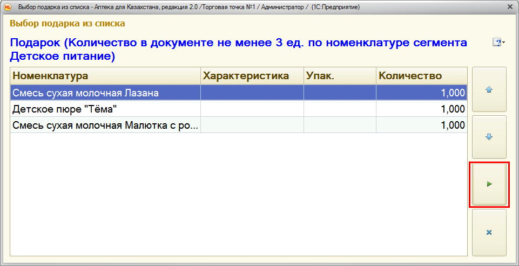The height and width of the screenshot is (266, 519).
Task: Click quantity cell of the Лазана row
Action: pyautogui.click(x=421, y=93)
